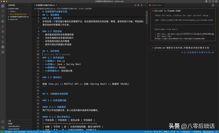Open editor more actions ellipsis
This screenshot has width=219, height=133.
click(x=145, y=5)
